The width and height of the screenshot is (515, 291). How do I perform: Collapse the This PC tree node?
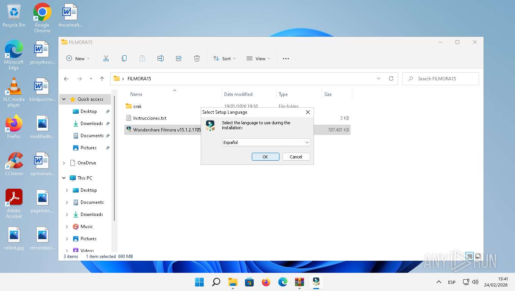[x=64, y=178]
